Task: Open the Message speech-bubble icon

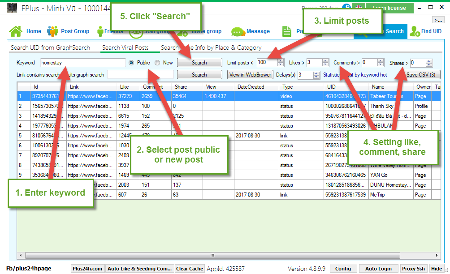Action: [x=238, y=31]
